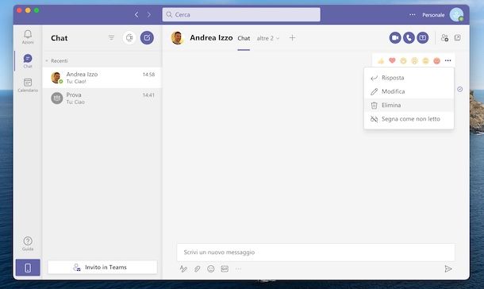Viewport: 484px width, 289px height.
Task: Click the Scrivi un nuovo messaggio field
Action: point(316,252)
